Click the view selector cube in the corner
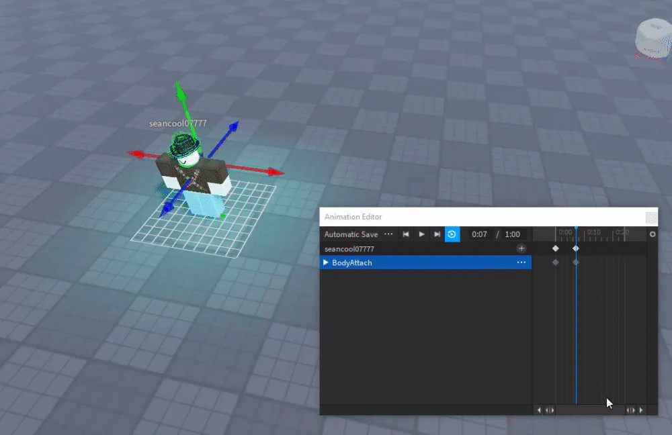The width and height of the screenshot is (672, 435). [653, 39]
